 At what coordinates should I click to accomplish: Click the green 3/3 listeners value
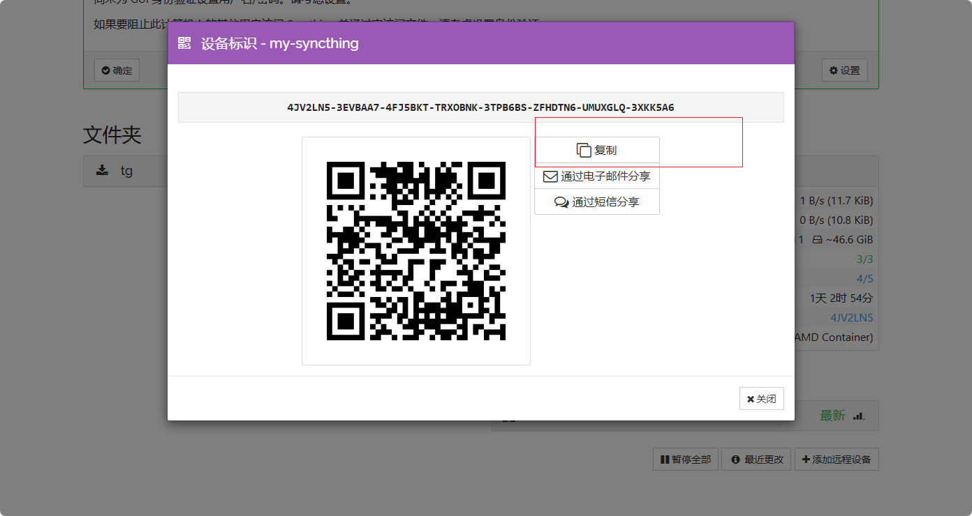point(864,259)
